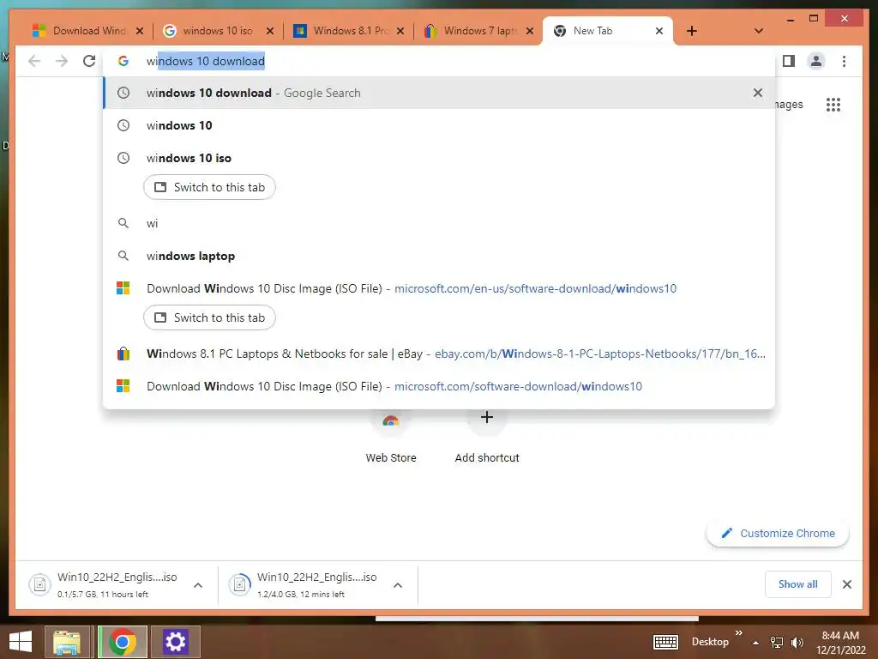
Task: Select the 'windows laptop' search suggestion
Action: click(x=439, y=256)
